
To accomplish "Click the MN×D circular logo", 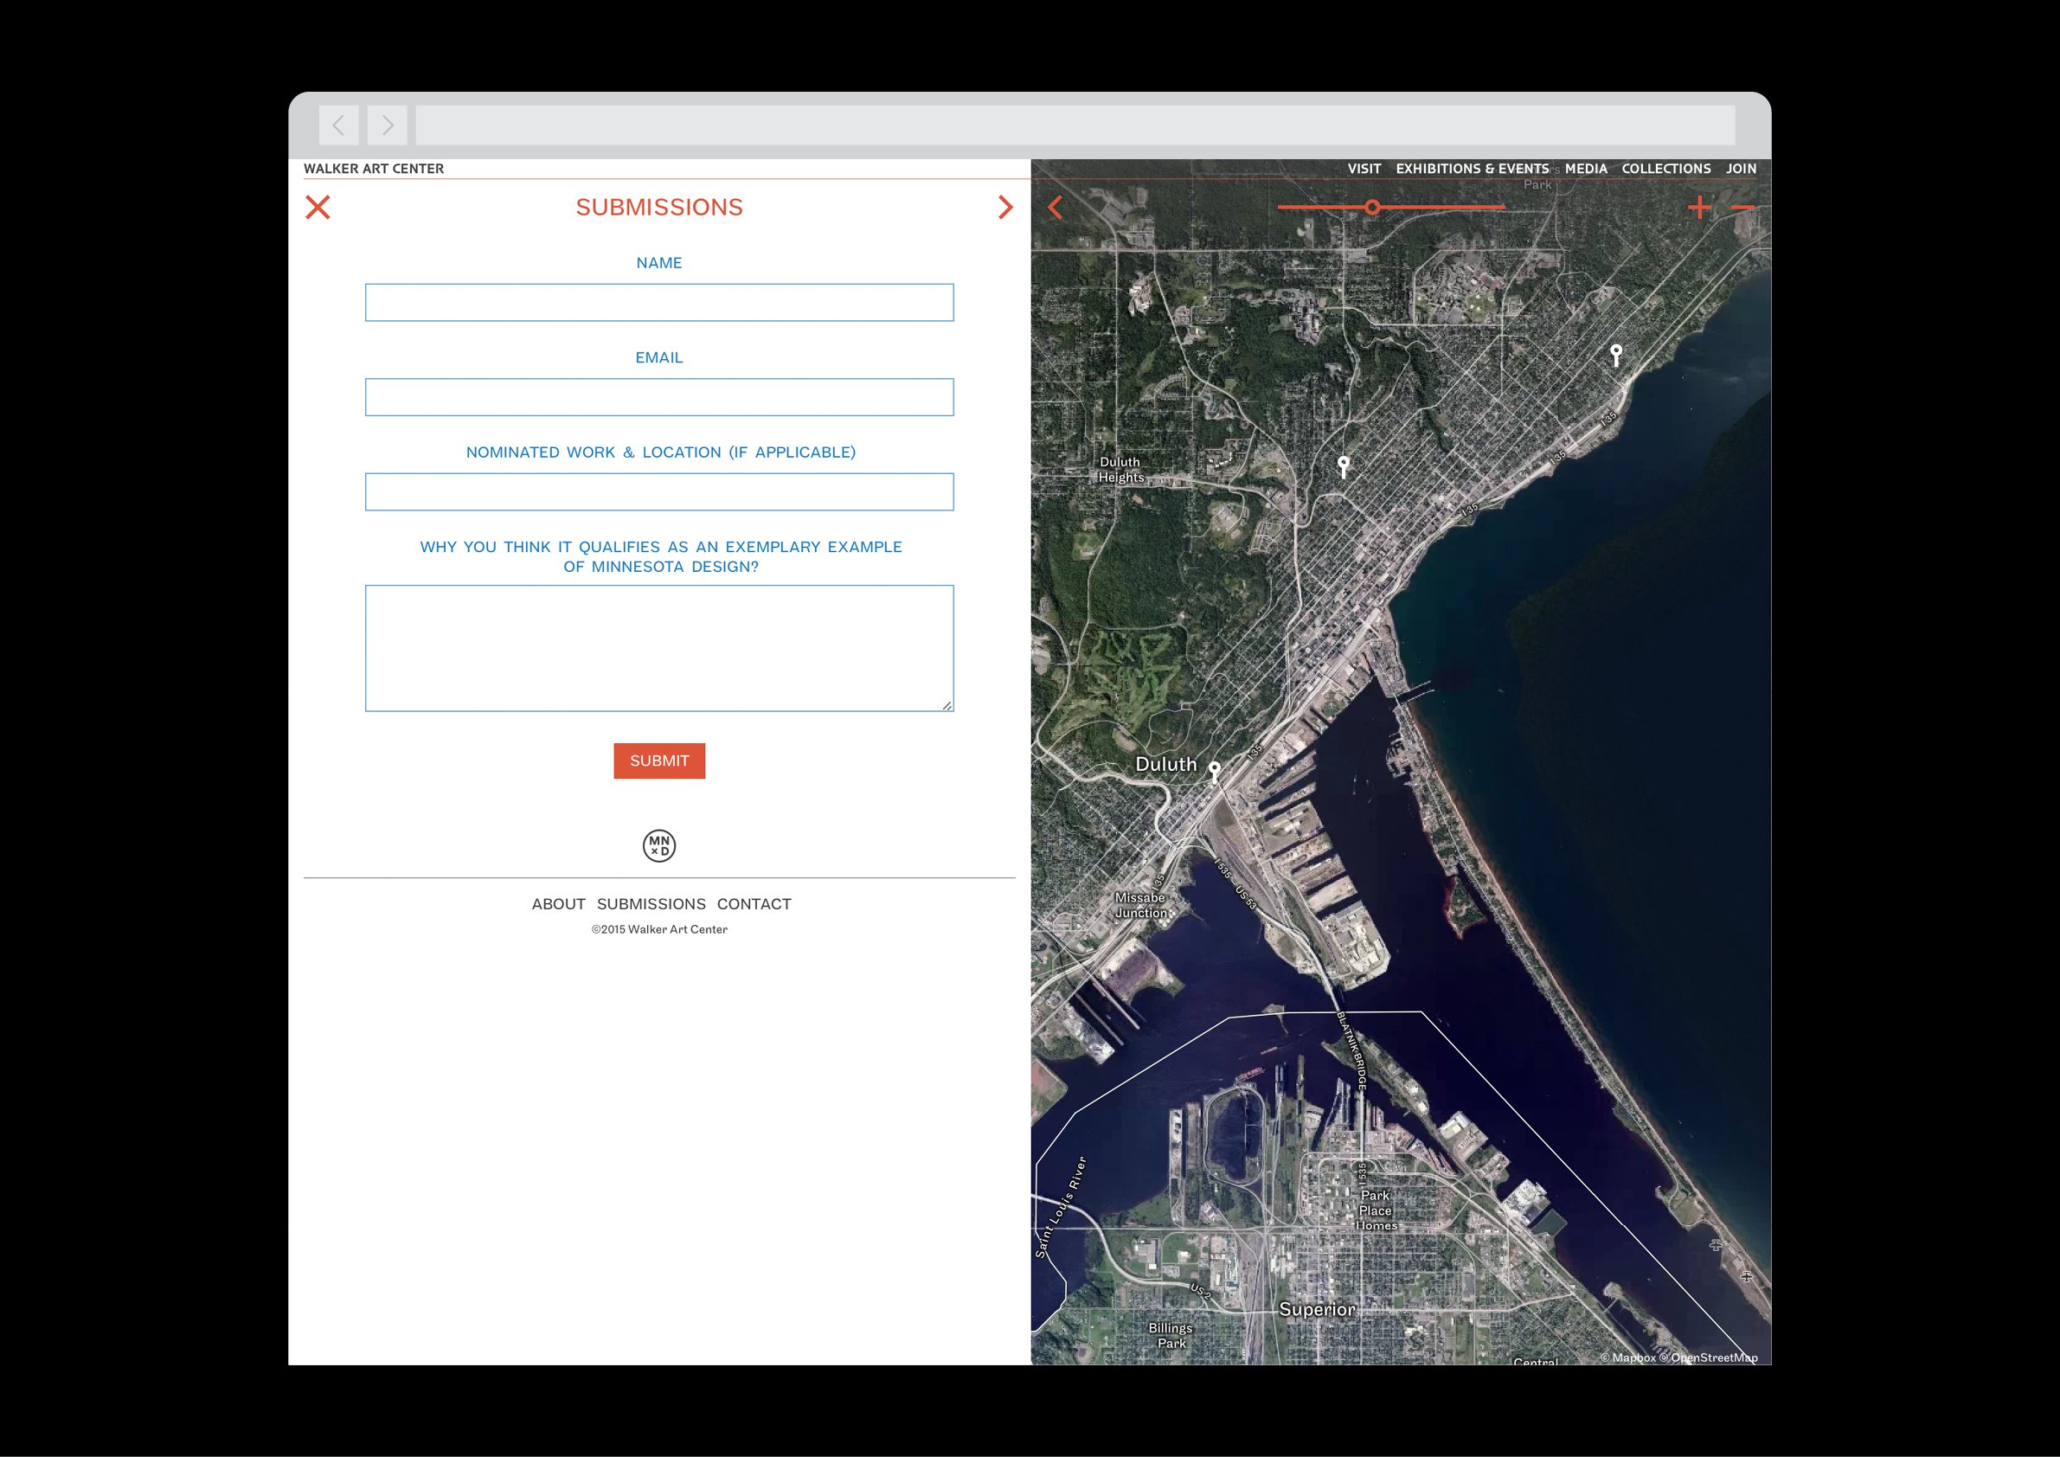I will click(659, 845).
